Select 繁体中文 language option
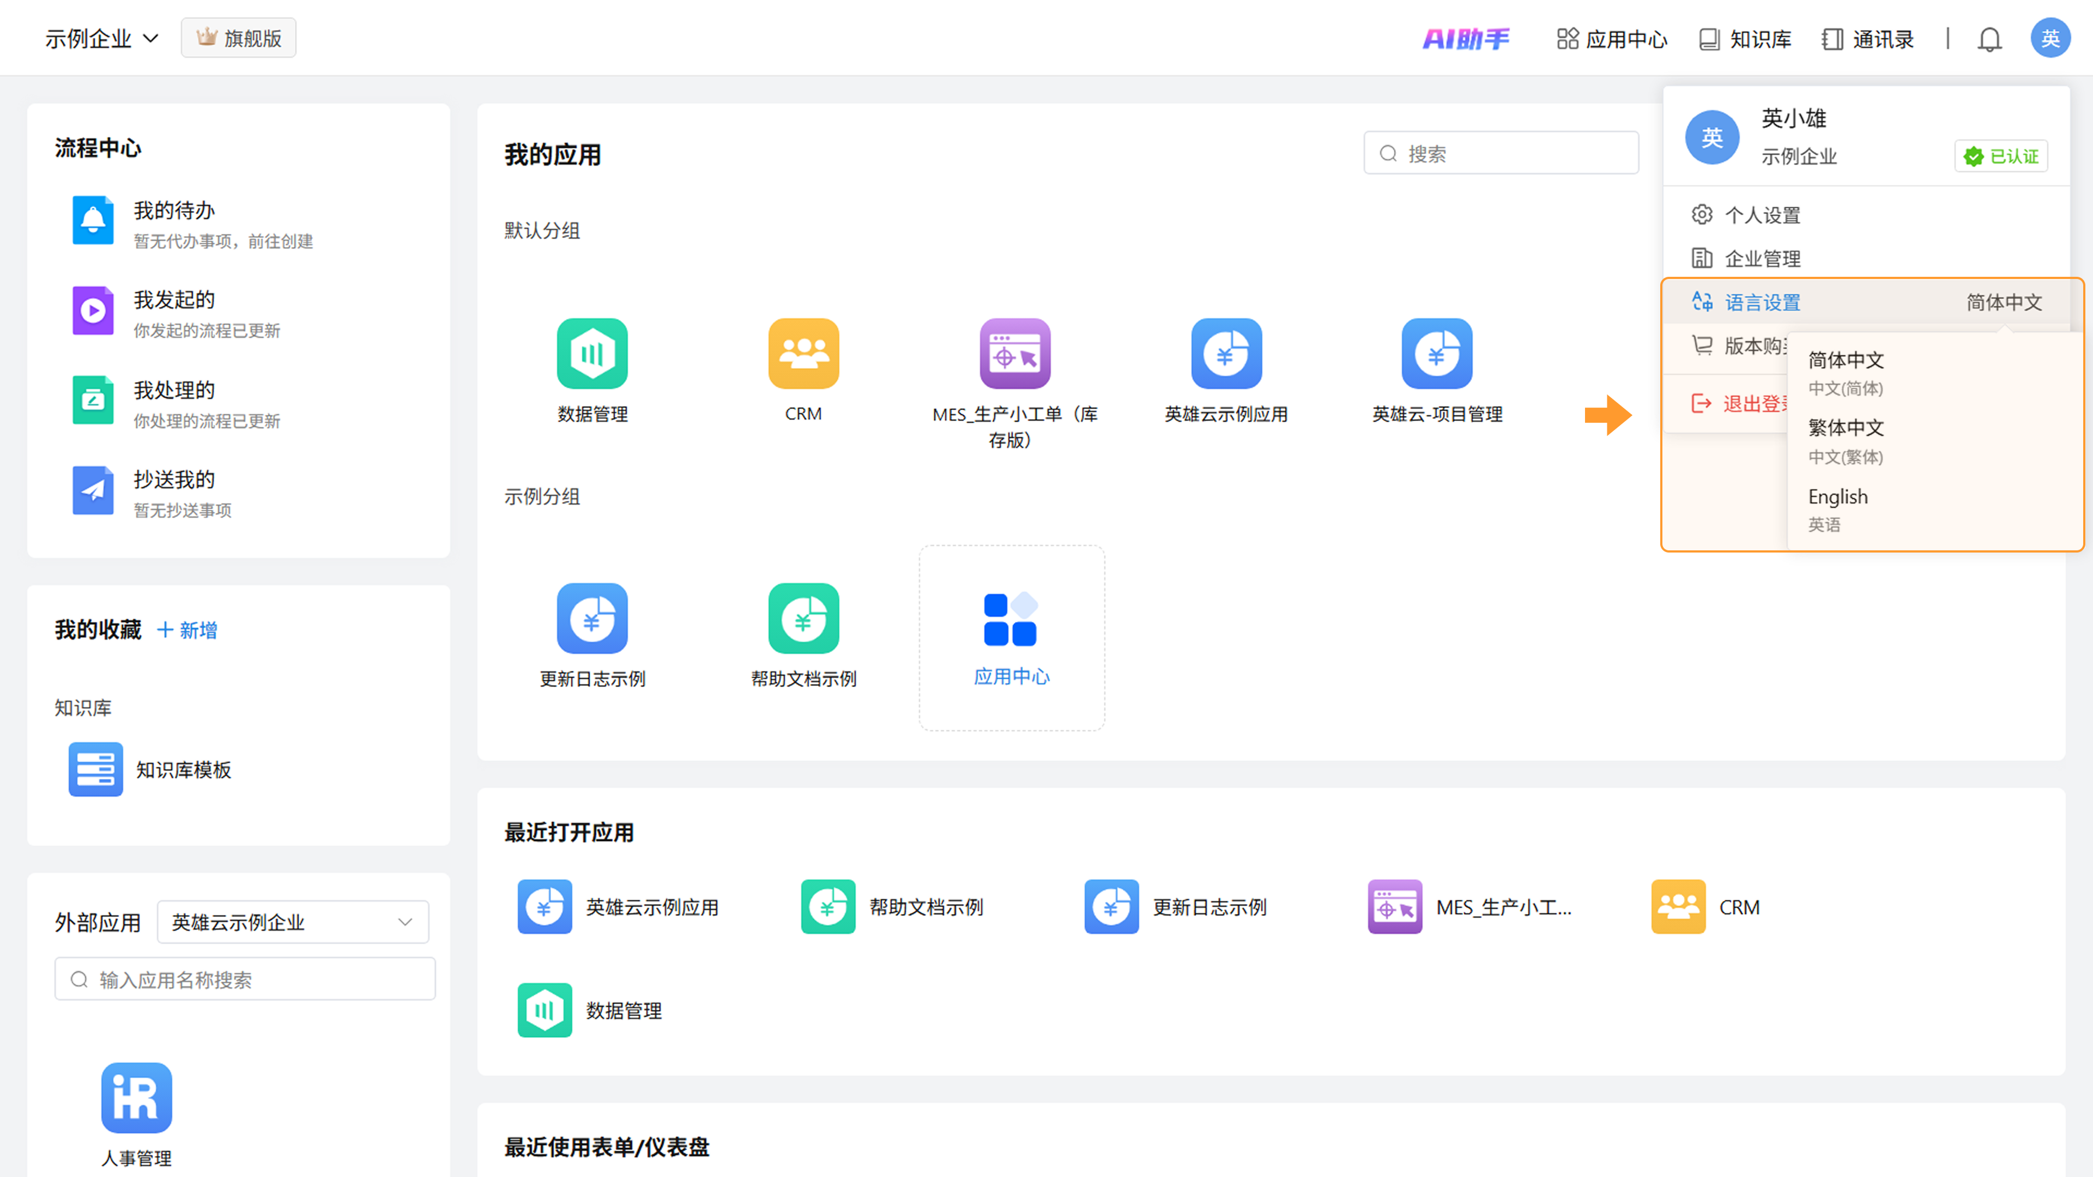Image resolution: width=2093 pixels, height=1177 pixels. point(1846,428)
